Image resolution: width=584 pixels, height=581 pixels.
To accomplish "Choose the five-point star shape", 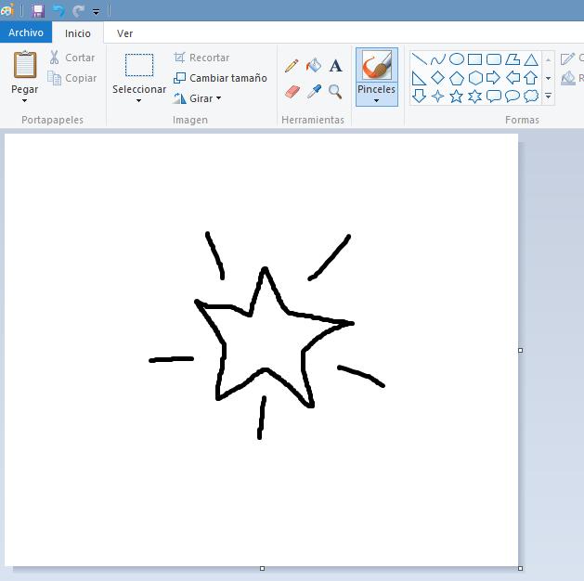I will click(x=456, y=97).
